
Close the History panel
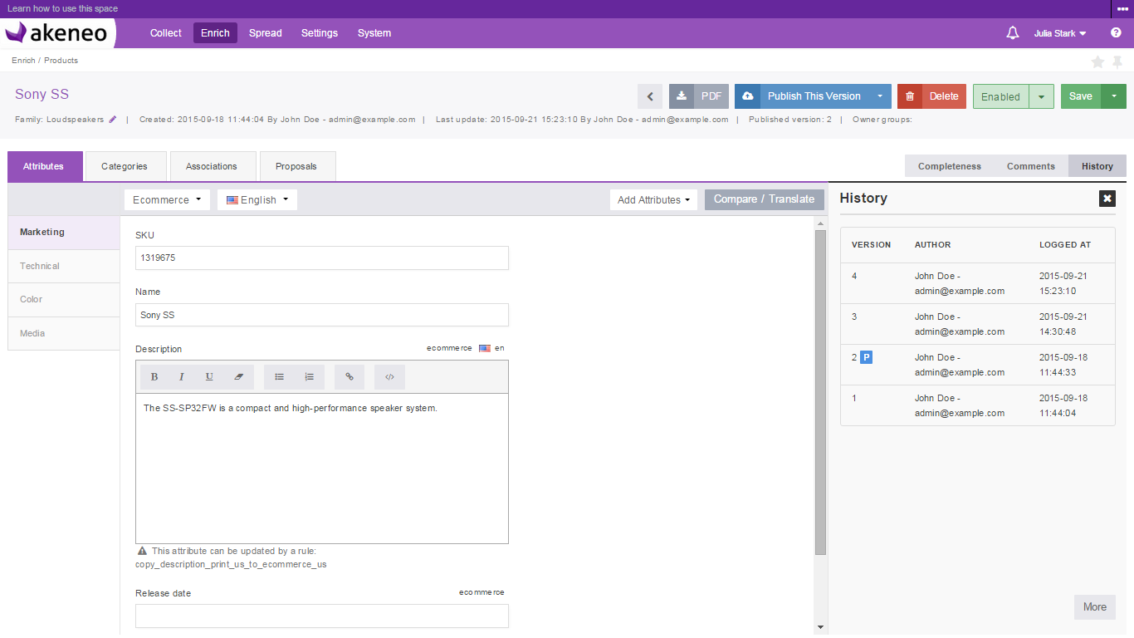tap(1107, 199)
